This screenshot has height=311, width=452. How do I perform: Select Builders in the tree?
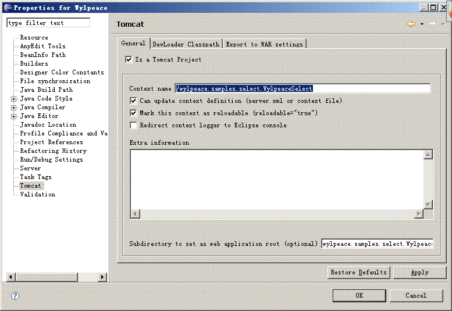coord(34,63)
